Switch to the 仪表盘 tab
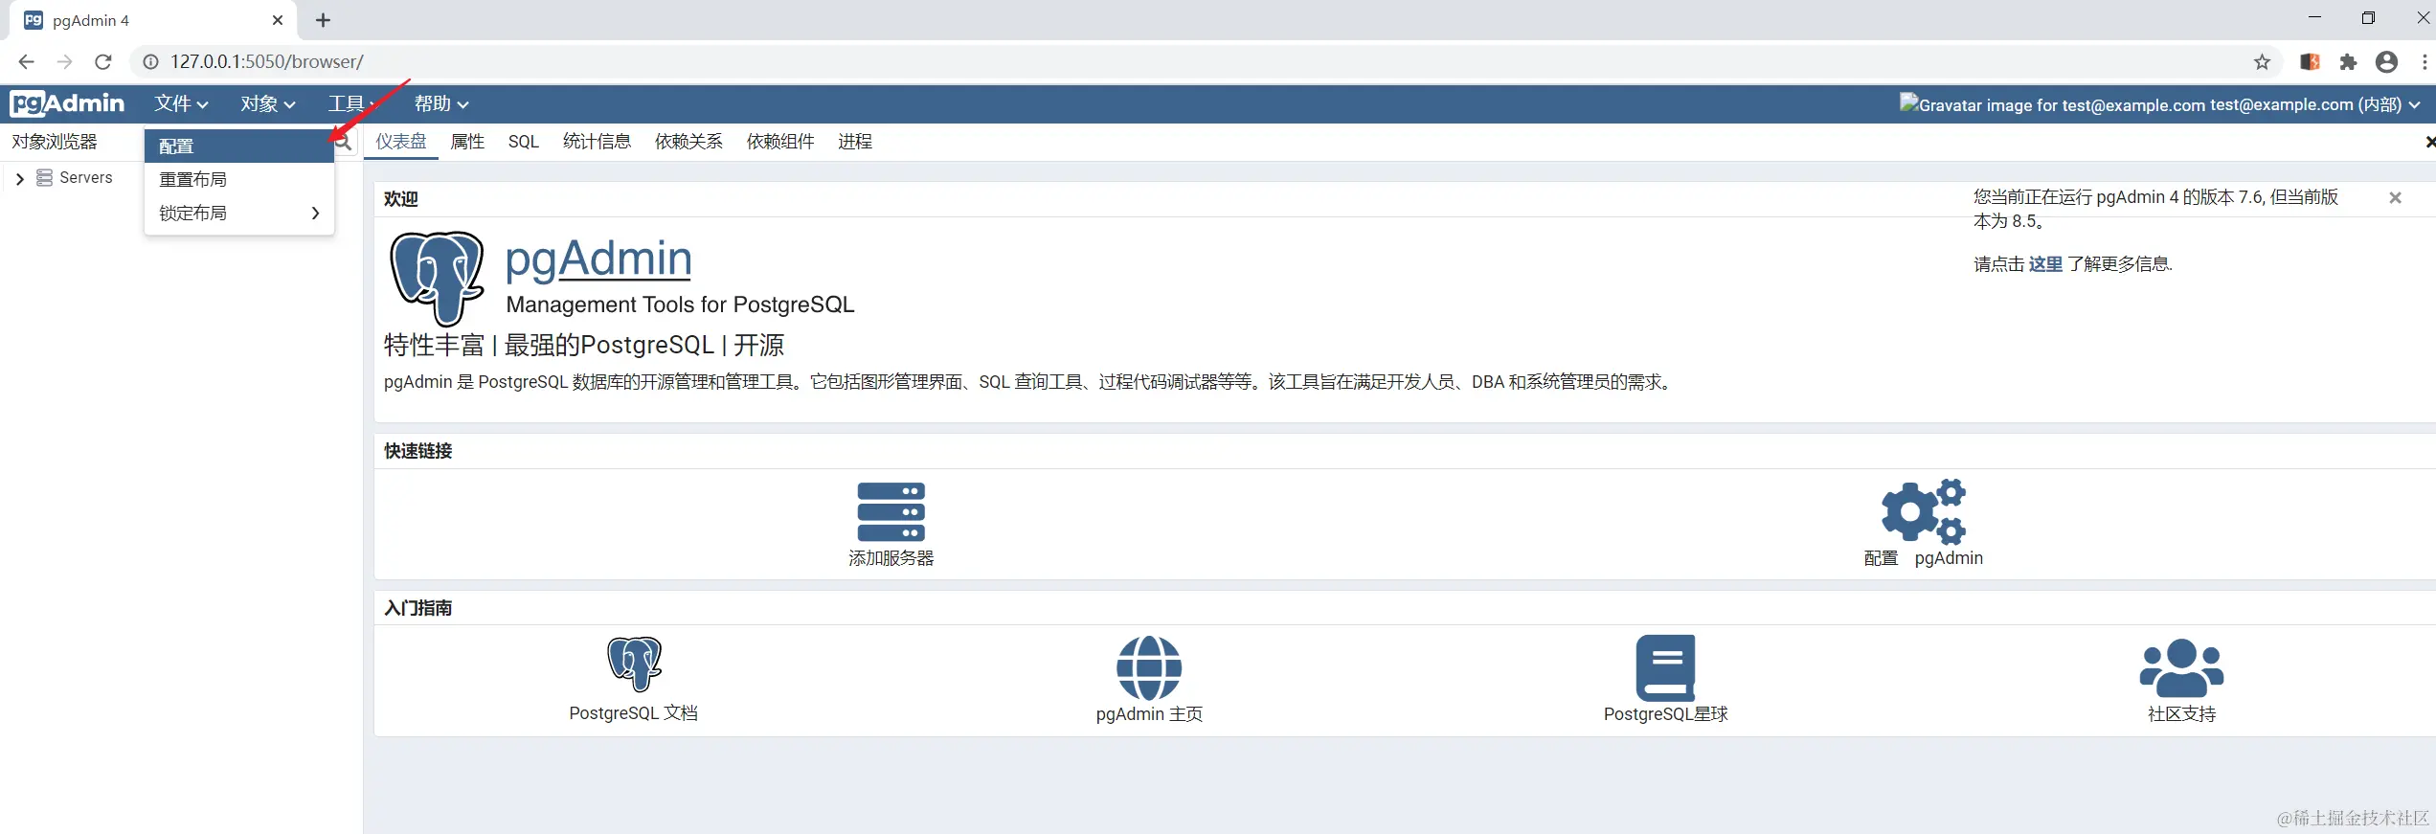Viewport: 2436px width, 834px height. 400,142
